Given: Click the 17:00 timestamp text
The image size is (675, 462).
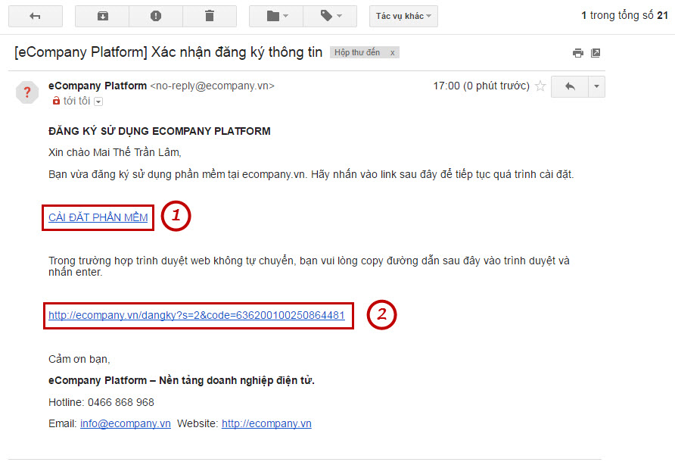Looking at the screenshot, I should click(481, 86).
